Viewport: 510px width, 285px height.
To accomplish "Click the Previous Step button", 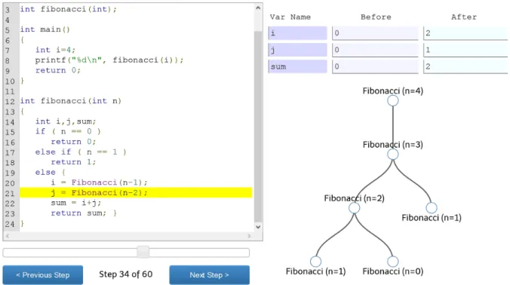I will [x=43, y=275].
